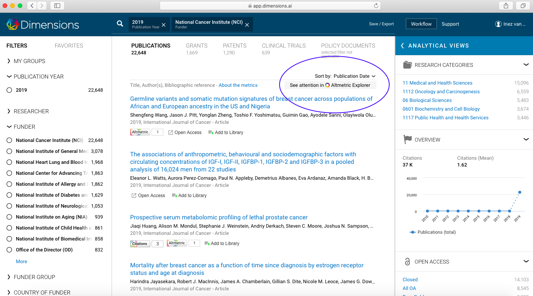Image resolution: width=533 pixels, height=296 pixels.
Task: Open See attention in Altmetric Explorer
Action: click(x=330, y=85)
